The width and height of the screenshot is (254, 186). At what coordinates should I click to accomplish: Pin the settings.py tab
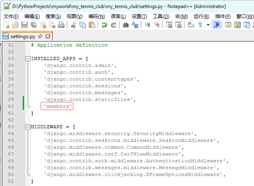coord(40,36)
